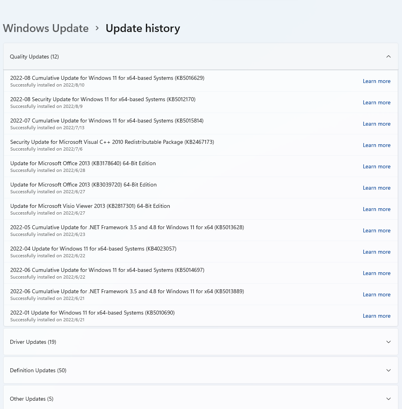Open Learn more for KB5010690 update
402x409 pixels.
point(376,316)
